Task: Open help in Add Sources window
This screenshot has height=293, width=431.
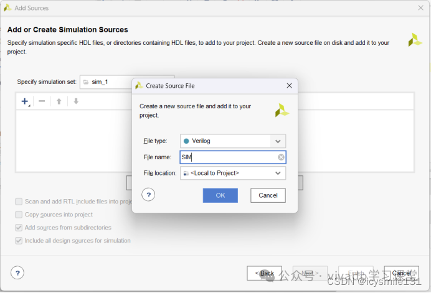Action: click(x=17, y=272)
